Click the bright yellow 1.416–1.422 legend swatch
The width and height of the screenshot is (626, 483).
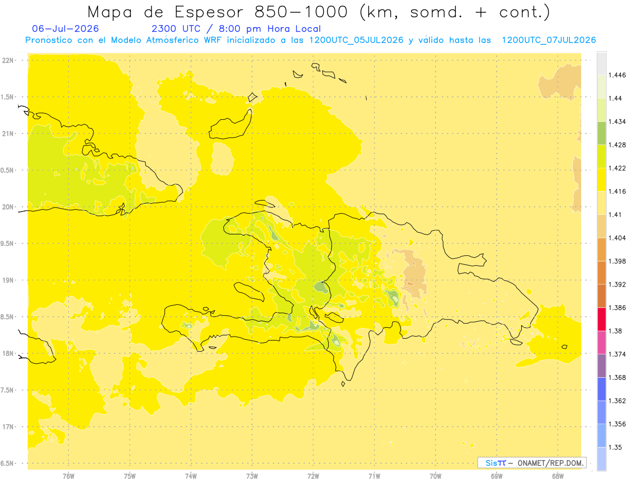pyautogui.click(x=601, y=180)
